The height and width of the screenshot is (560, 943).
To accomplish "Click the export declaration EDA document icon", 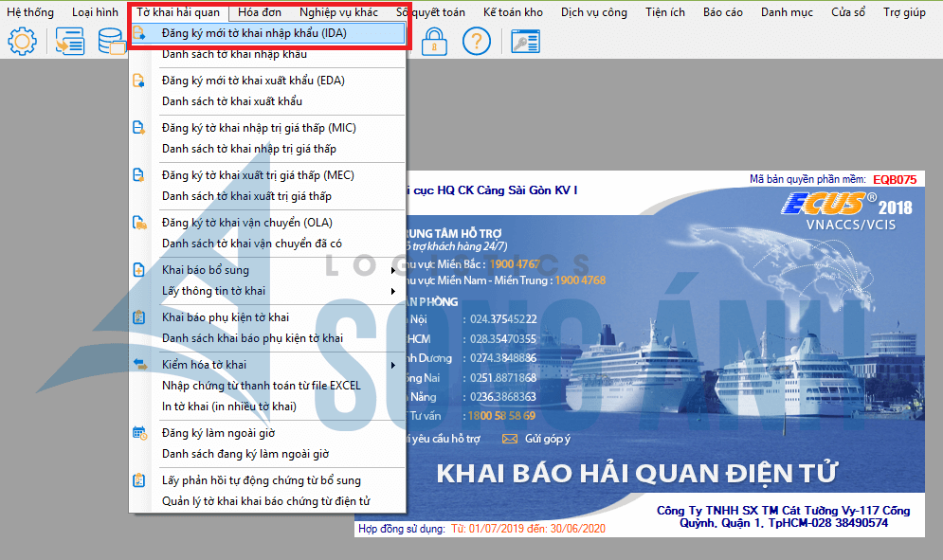I will pos(139,81).
